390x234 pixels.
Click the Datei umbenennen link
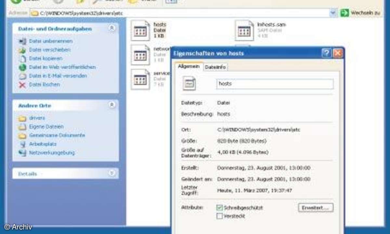(51, 41)
